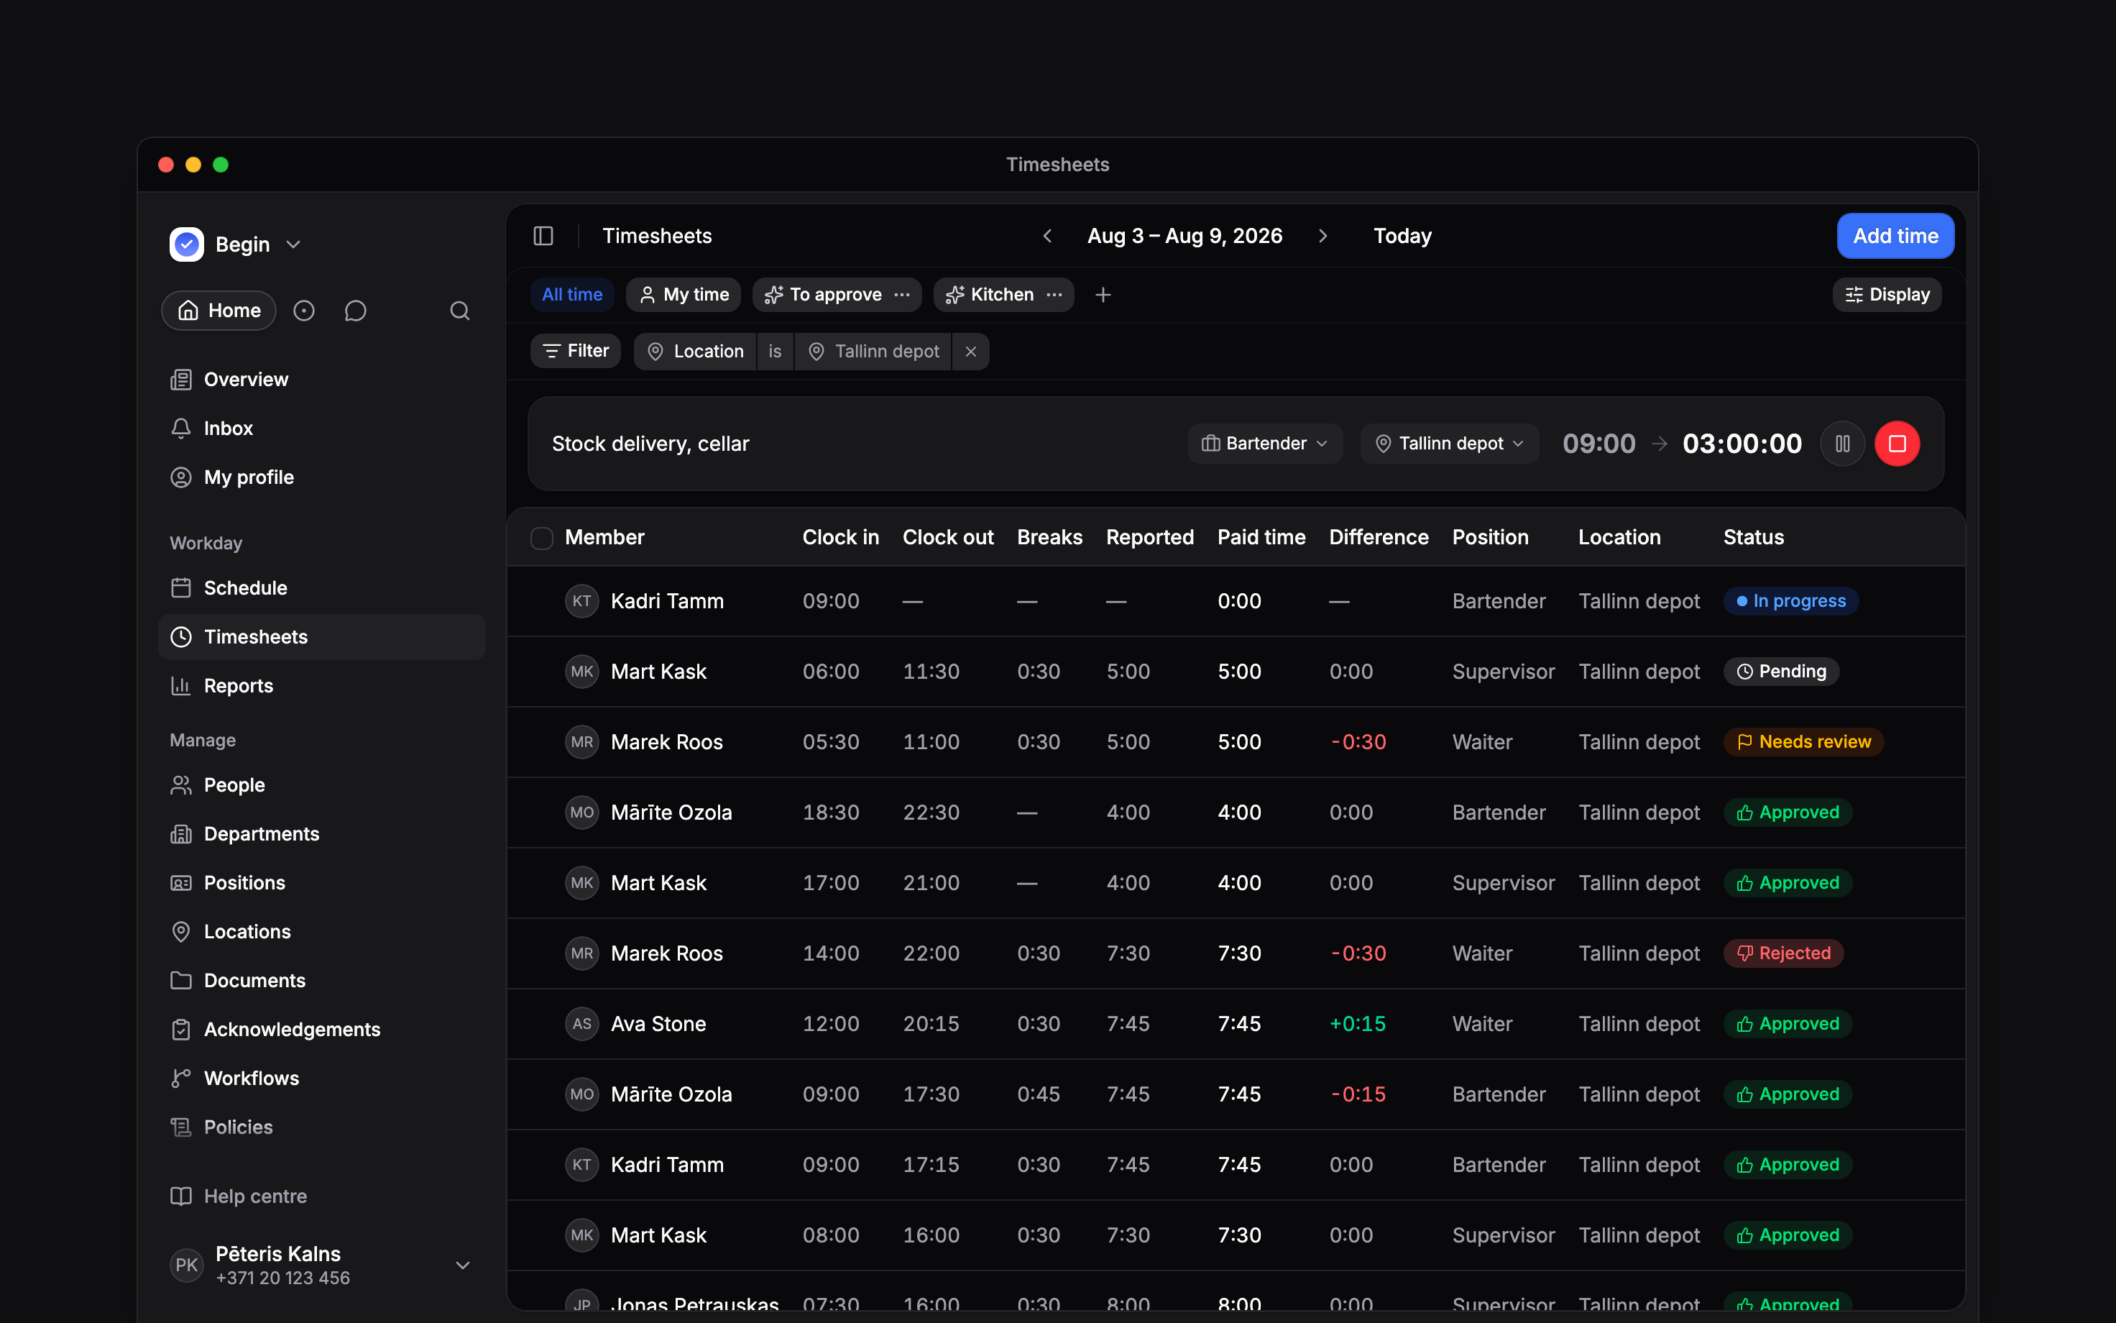The width and height of the screenshot is (2116, 1323).
Task: Click the Filter button
Action: (x=575, y=351)
